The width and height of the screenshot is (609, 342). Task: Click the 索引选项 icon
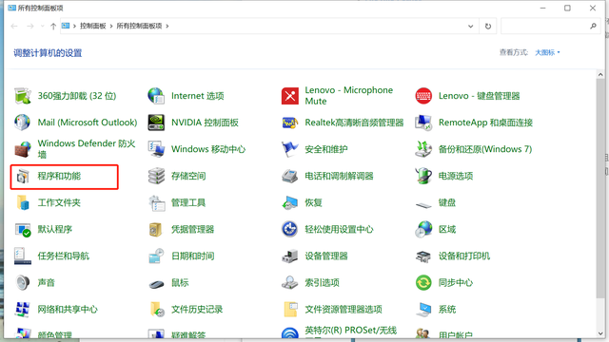point(289,283)
